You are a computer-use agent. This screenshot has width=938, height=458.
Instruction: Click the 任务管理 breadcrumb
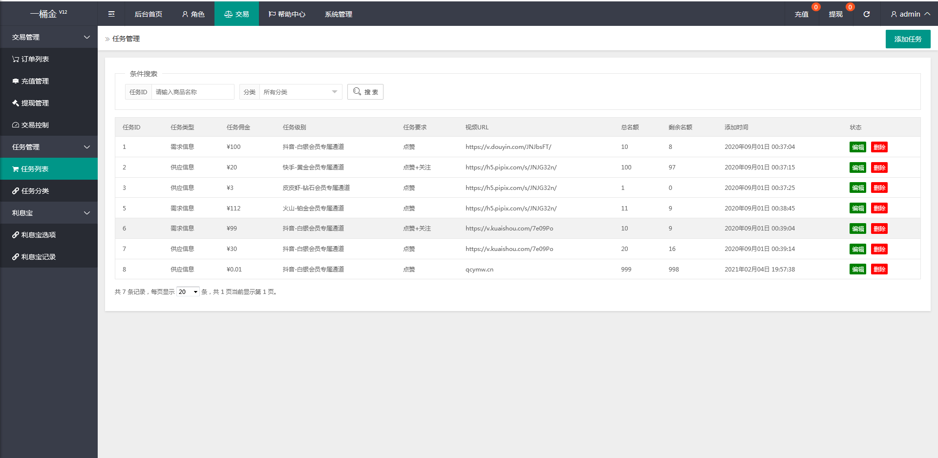126,39
